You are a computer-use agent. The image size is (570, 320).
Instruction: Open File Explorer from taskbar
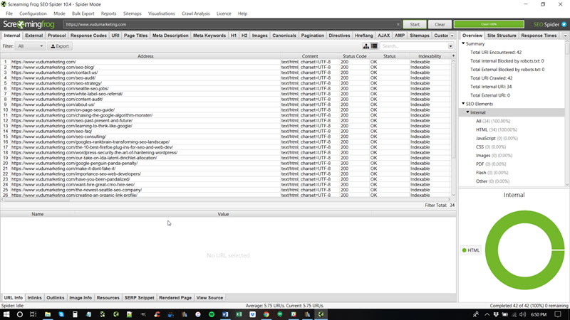click(x=48, y=314)
